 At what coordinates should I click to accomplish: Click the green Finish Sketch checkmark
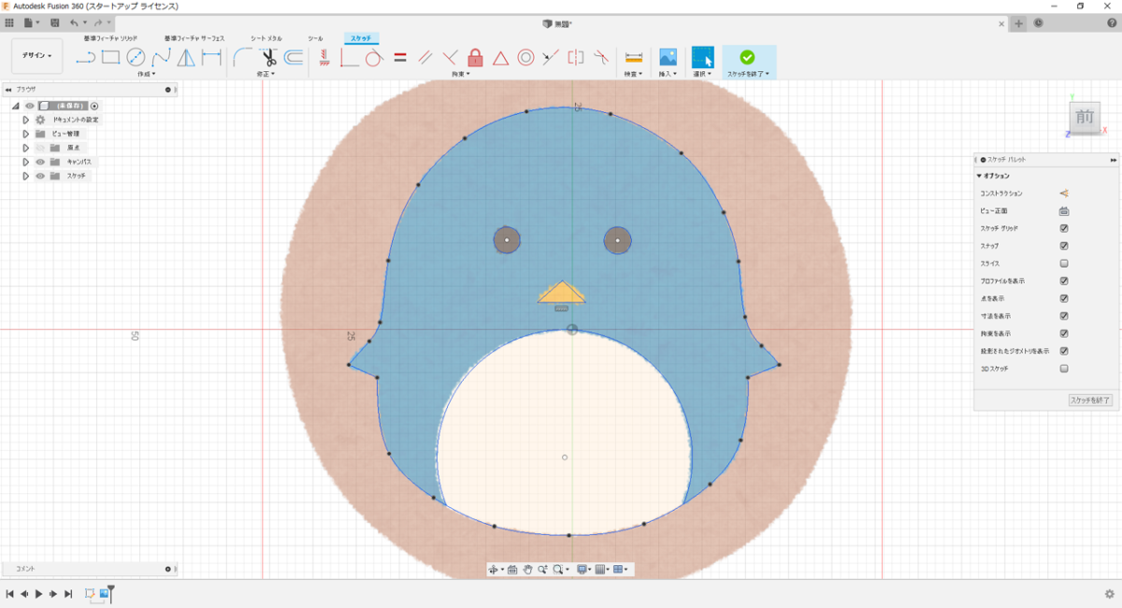tap(747, 57)
